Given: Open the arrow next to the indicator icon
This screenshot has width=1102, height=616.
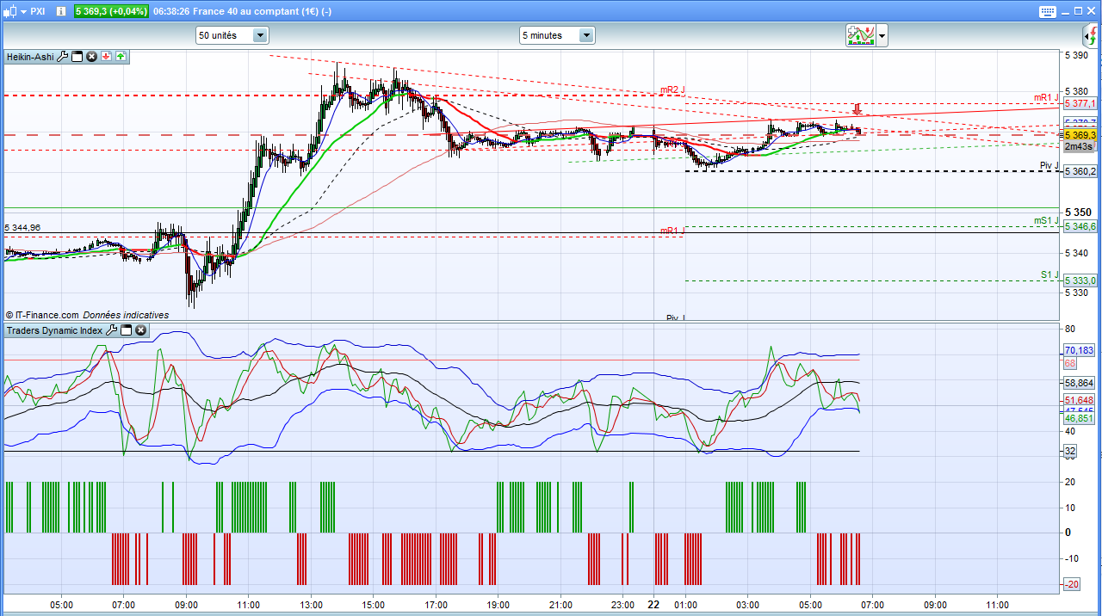Looking at the screenshot, I should coord(882,36).
